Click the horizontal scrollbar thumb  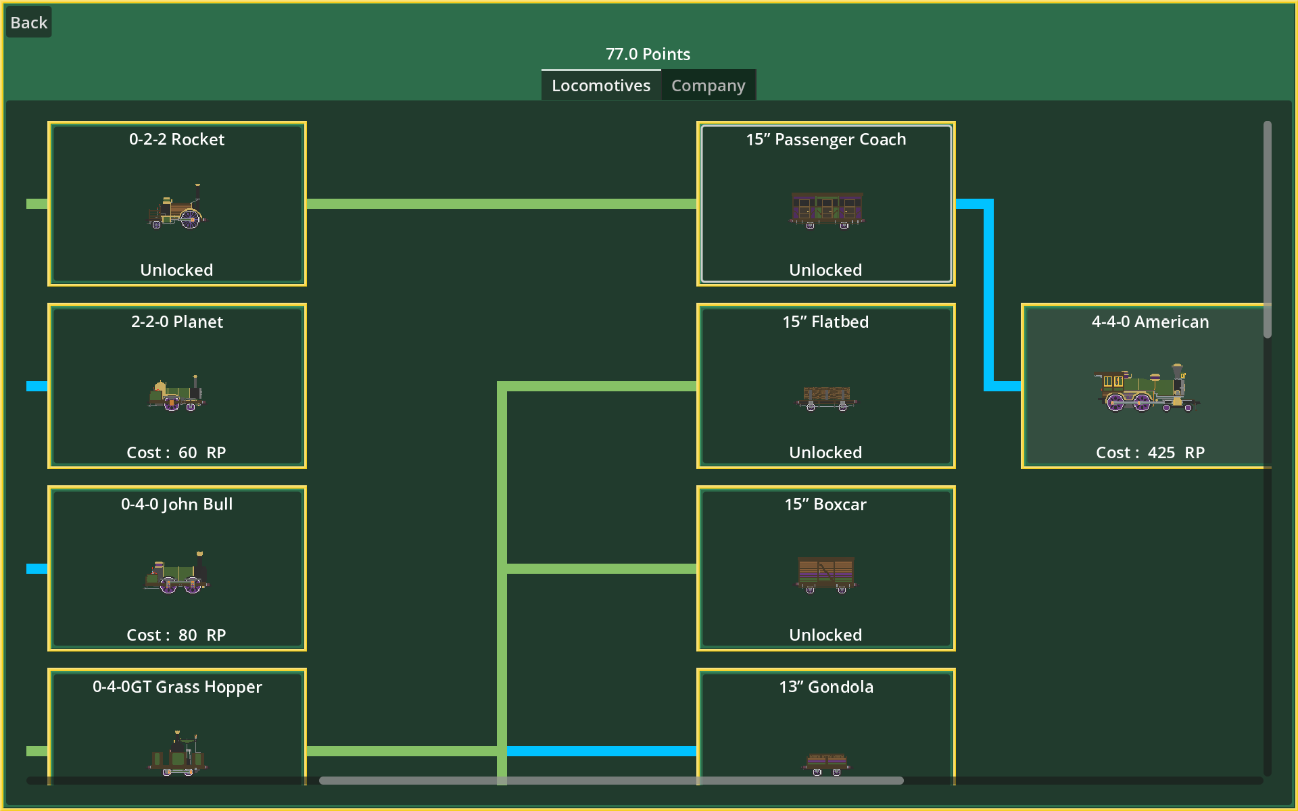tap(611, 781)
